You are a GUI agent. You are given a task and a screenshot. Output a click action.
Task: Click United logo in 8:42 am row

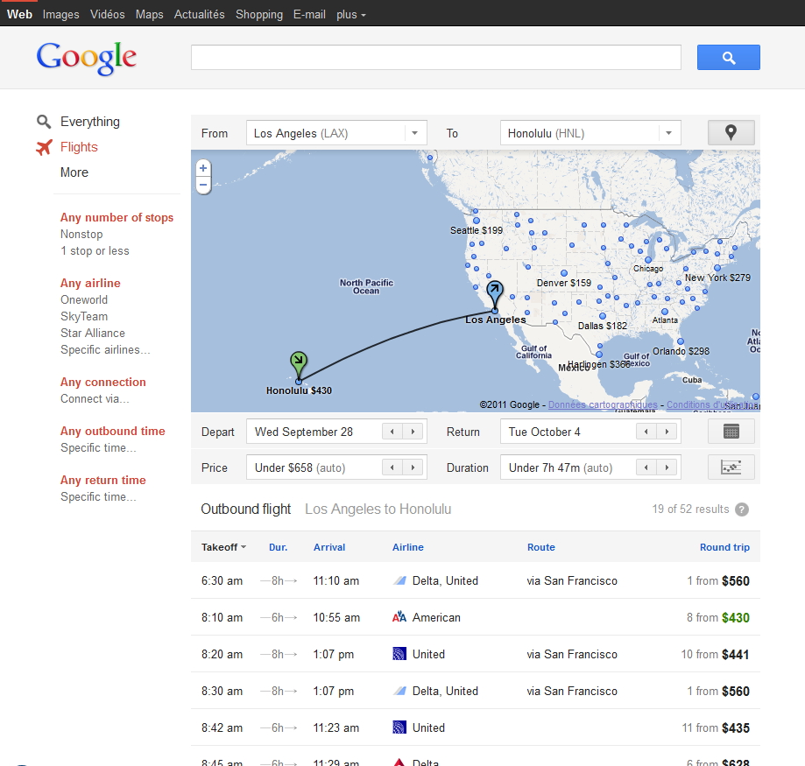tap(399, 727)
